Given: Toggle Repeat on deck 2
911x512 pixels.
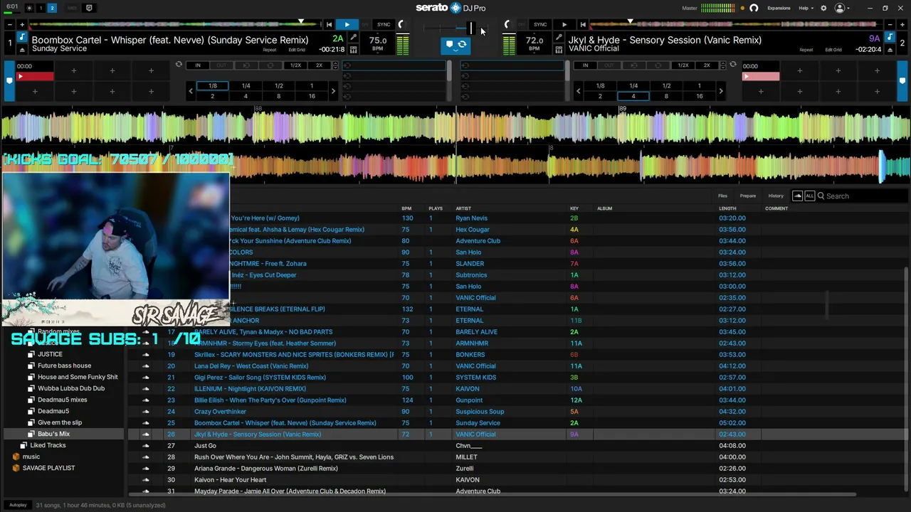Looking at the screenshot, I should (806, 50).
